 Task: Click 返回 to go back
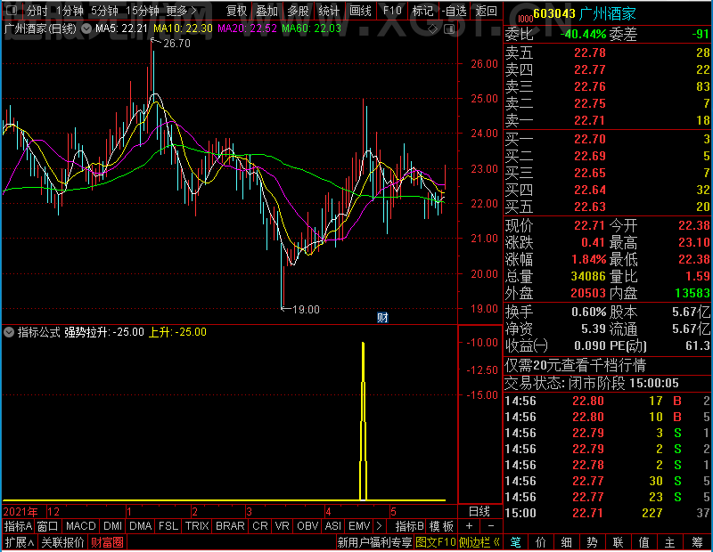click(486, 11)
